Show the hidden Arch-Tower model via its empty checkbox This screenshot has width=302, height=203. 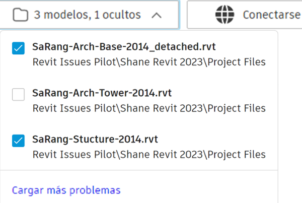(x=18, y=94)
